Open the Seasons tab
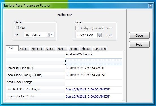 [x=100, y=49]
